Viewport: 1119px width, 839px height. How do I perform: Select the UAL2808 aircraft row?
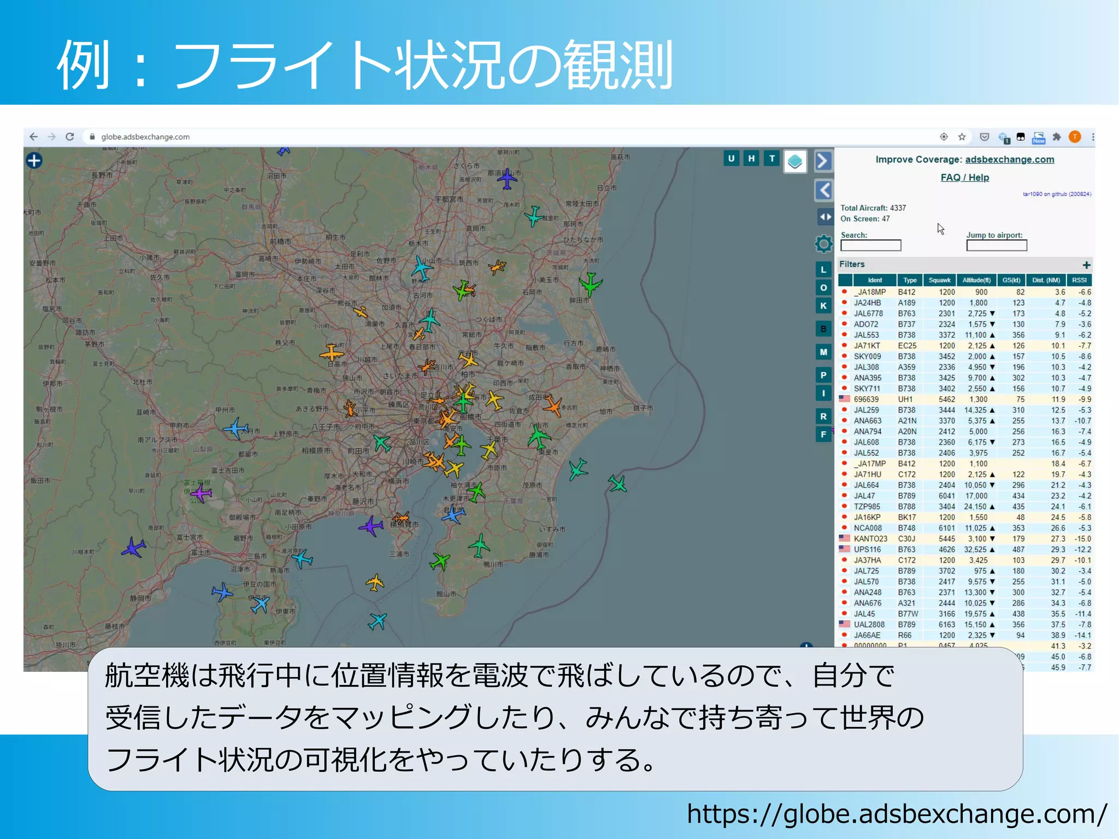(965, 625)
